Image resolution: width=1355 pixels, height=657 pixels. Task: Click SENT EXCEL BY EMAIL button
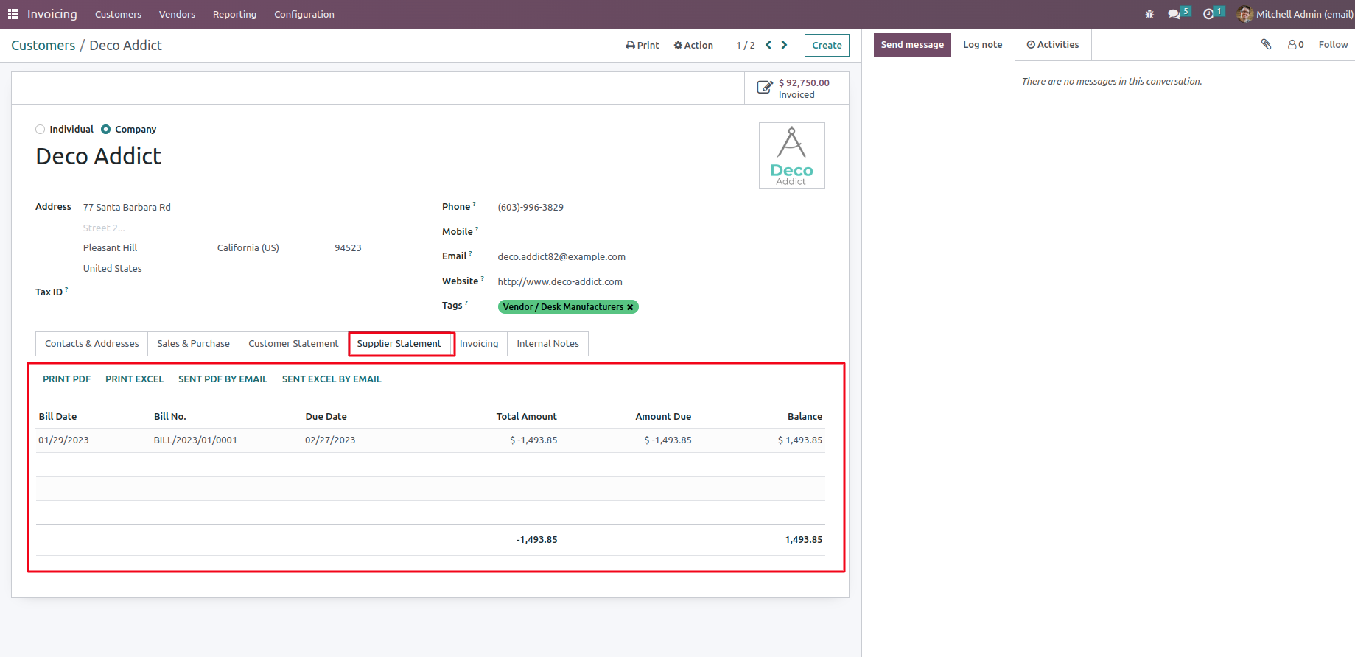[x=332, y=379]
